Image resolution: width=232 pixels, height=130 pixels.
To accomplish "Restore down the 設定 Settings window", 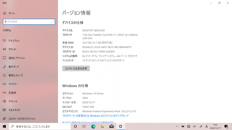I will pyautogui.click(x=219, y=3).
